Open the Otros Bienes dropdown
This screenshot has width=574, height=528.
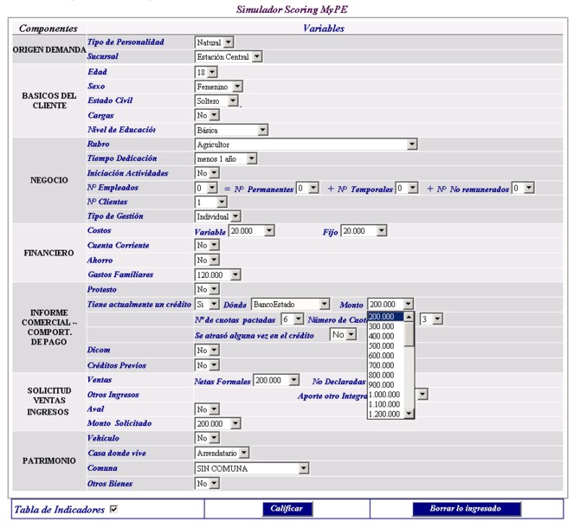[207, 484]
